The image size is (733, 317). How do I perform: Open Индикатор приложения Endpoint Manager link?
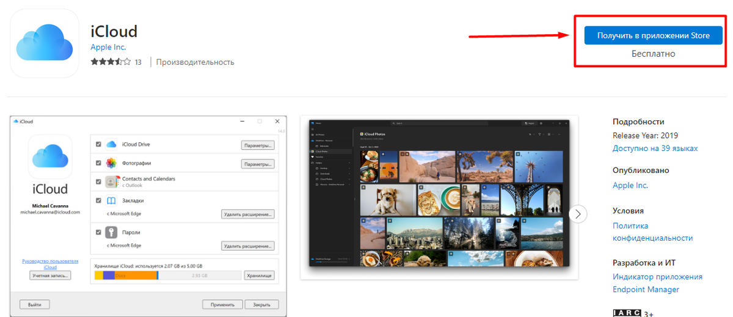click(x=658, y=283)
